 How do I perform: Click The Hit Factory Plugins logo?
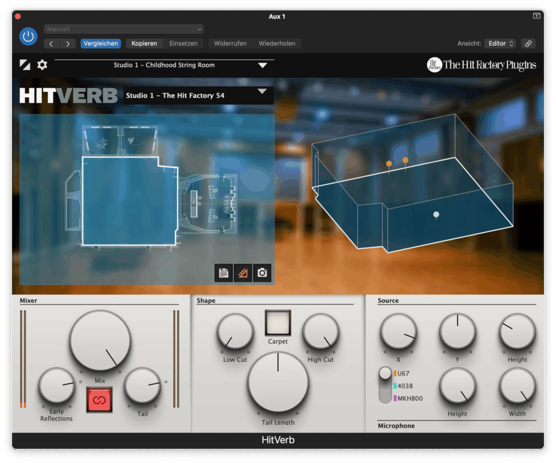[481, 65]
